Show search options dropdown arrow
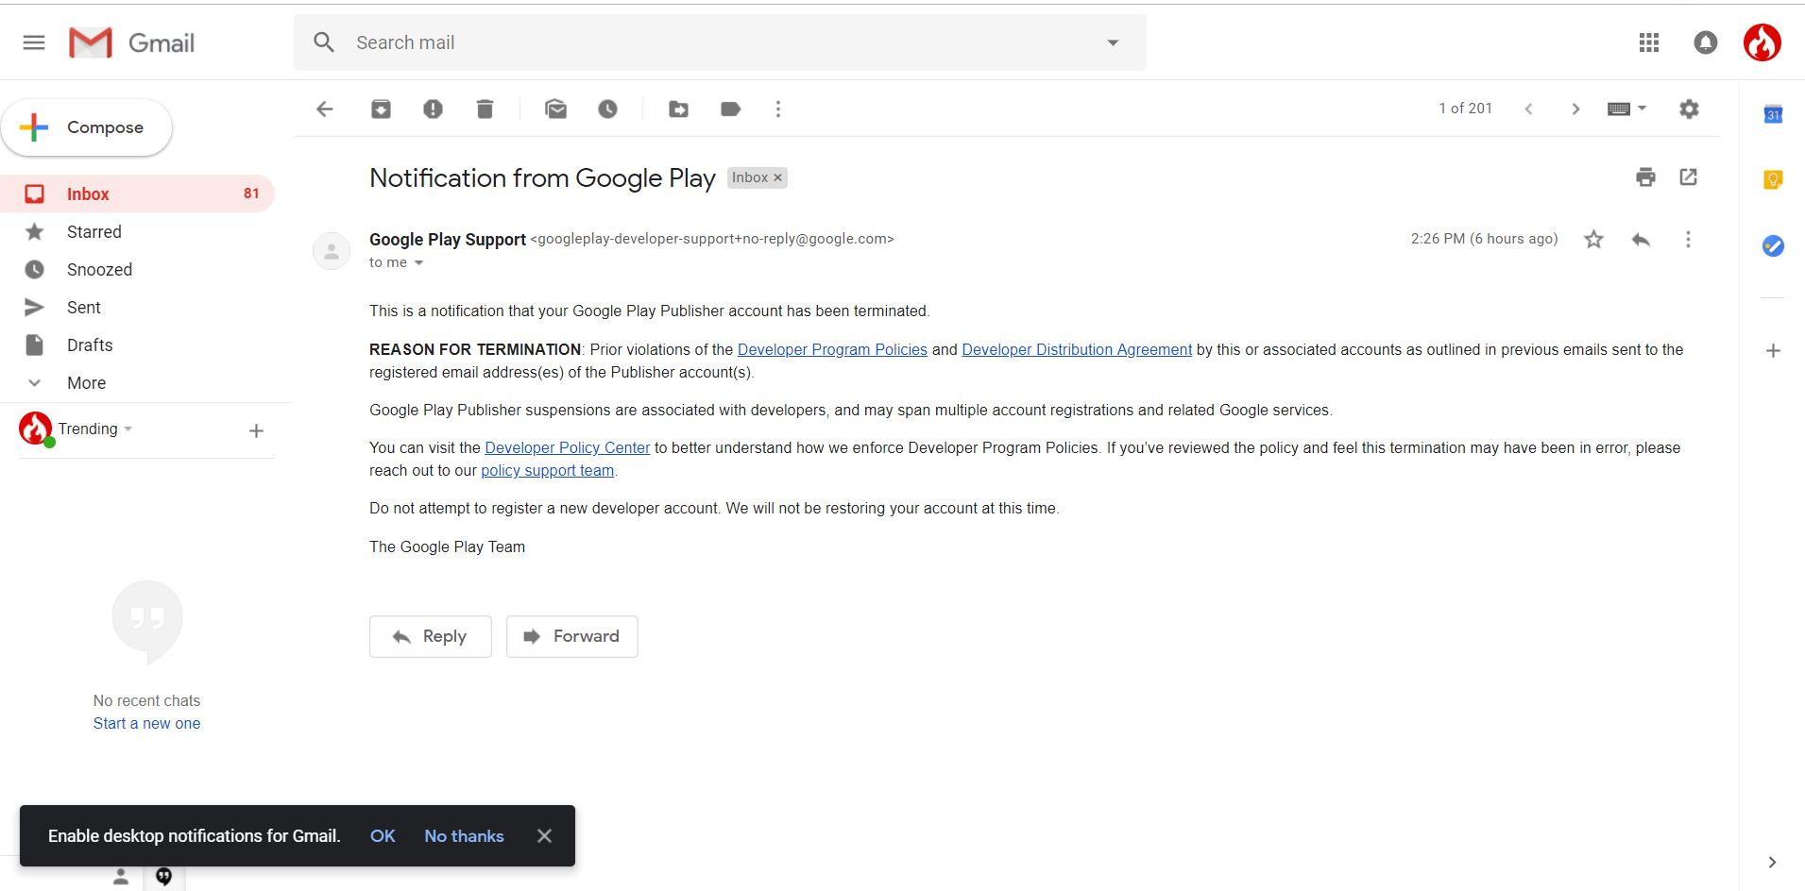Viewport: 1805px width, 891px height. point(1113,42)
